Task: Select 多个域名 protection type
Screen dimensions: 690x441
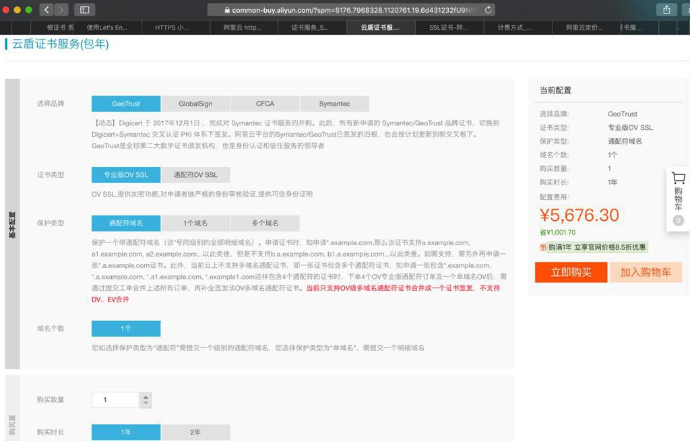Action: click(265, 223)
